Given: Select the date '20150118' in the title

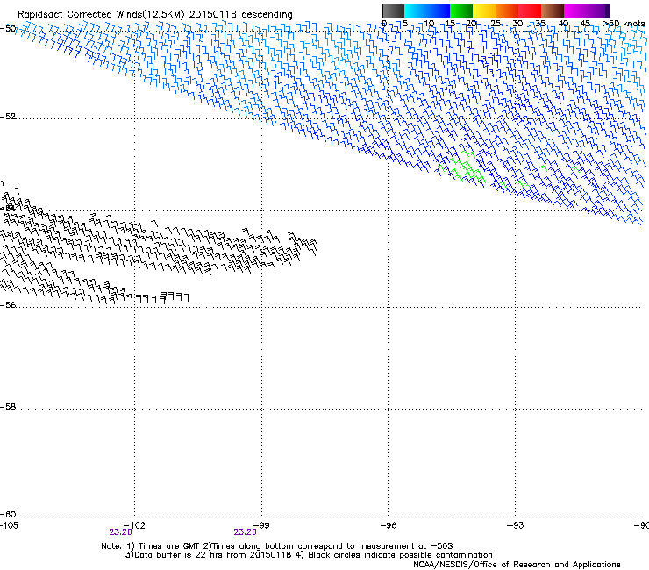Looking at the screenshot, I should coord(213,14).
